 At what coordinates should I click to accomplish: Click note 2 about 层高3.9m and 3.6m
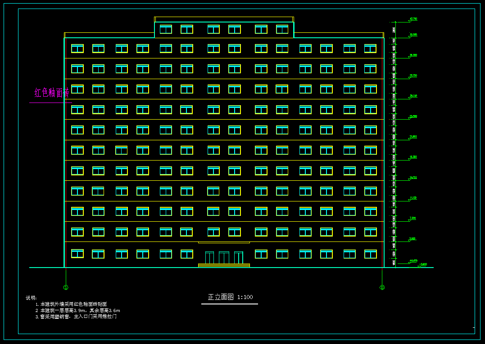point(77,310)
